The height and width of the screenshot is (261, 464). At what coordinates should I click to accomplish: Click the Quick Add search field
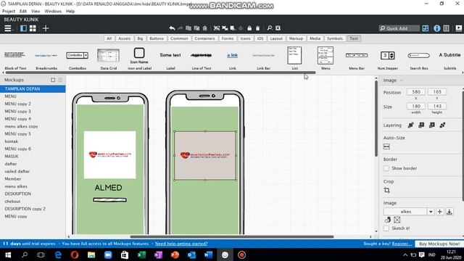[x=399, y=28]
